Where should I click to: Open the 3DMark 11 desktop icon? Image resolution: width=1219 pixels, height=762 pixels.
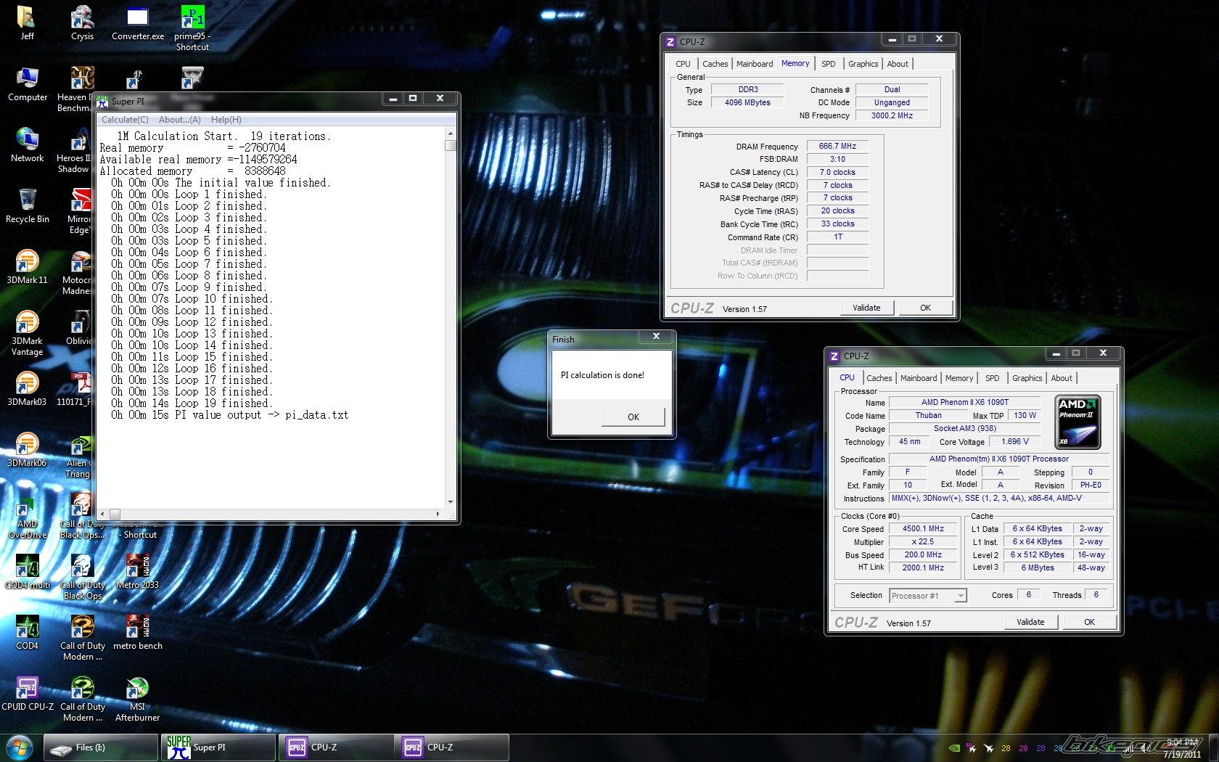[x=27, y=264]
